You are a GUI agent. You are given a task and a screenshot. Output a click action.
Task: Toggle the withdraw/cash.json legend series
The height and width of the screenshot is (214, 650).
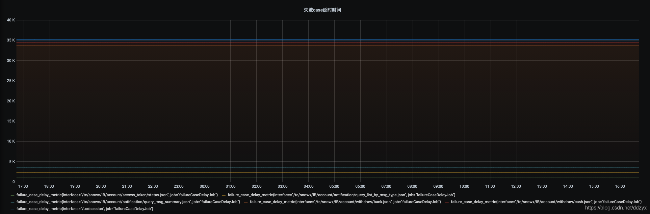pyautogui.click(x=546, y=202)
